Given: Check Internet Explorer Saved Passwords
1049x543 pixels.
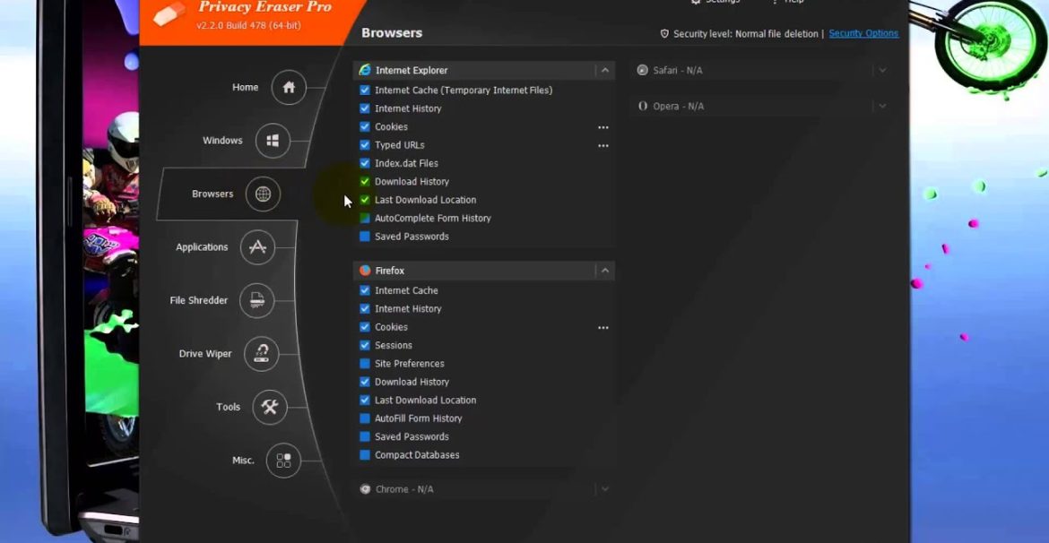Looking at the screenshot, I should pos(365,236).
